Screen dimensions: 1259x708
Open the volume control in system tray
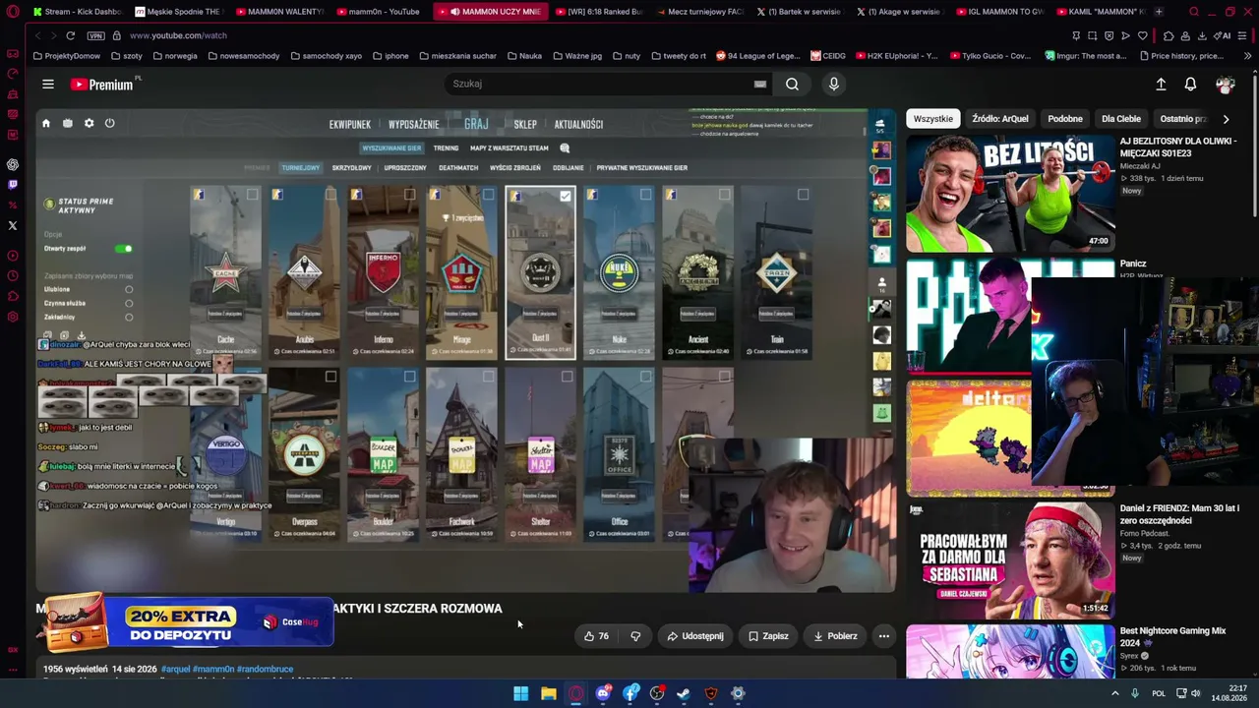(x=1196, y=693)
